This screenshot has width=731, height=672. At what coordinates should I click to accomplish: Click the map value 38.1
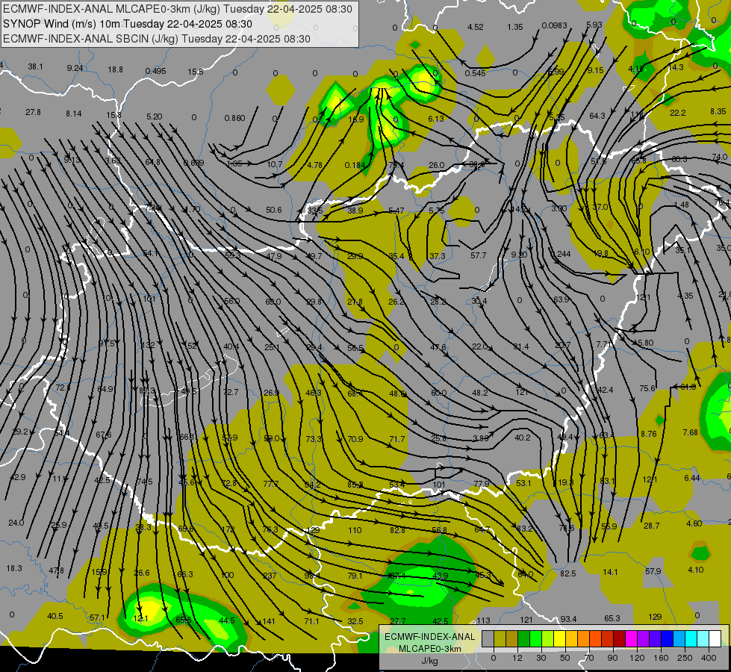35,66
